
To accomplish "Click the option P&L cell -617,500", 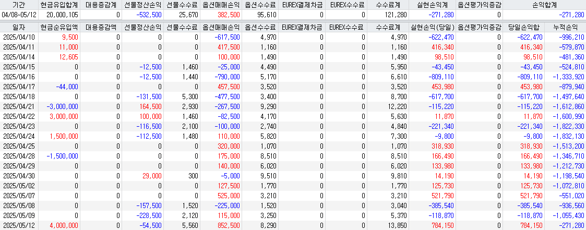I will coord(227,37).
